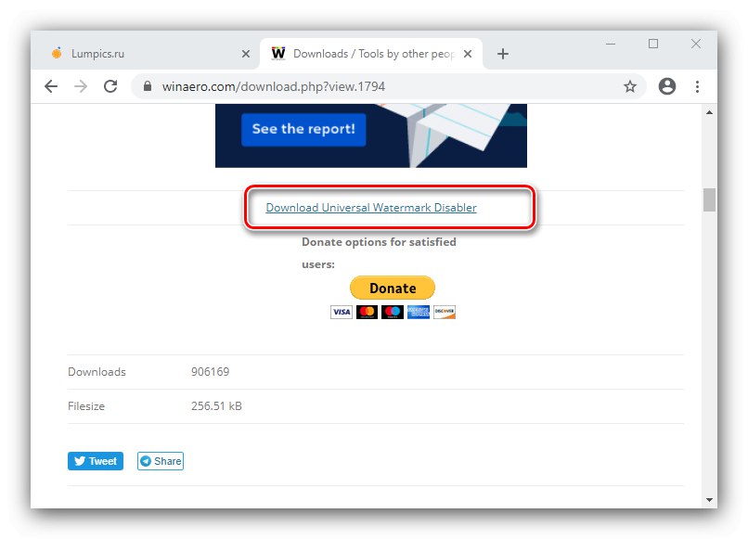Reload the winaero.com page
Image resolution: width=748 pixels, height=539 pixels.
pyautogui.click(x=110, y=86)
